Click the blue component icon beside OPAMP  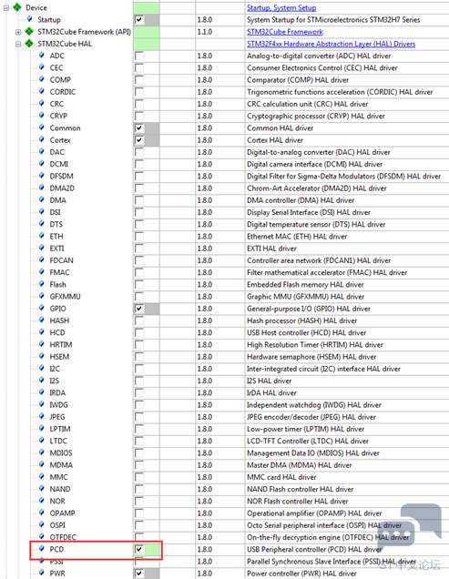pos(41,513)
